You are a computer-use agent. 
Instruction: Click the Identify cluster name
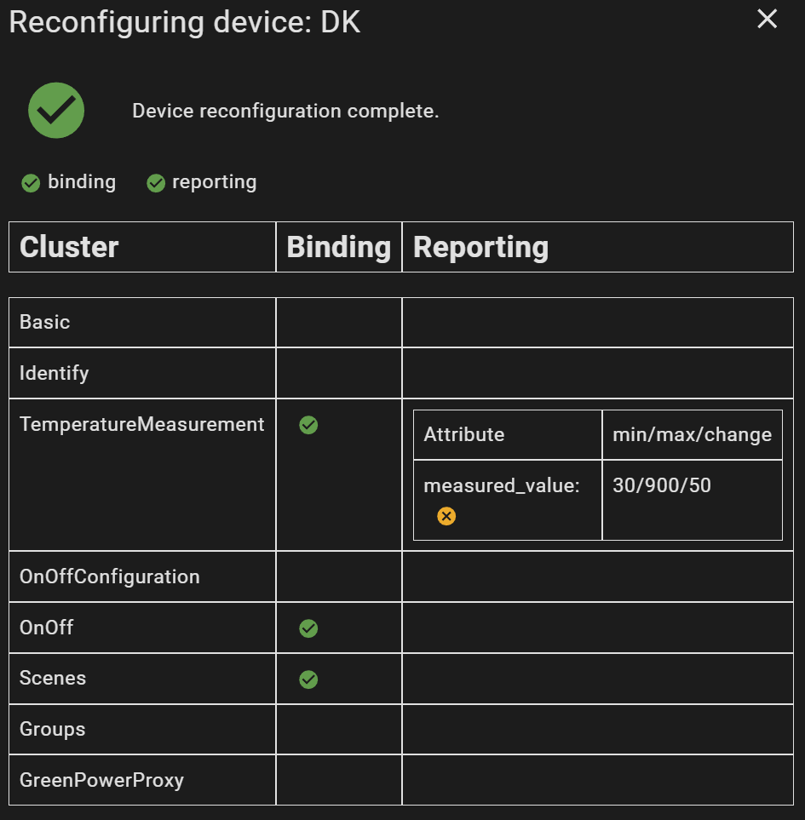55,373
